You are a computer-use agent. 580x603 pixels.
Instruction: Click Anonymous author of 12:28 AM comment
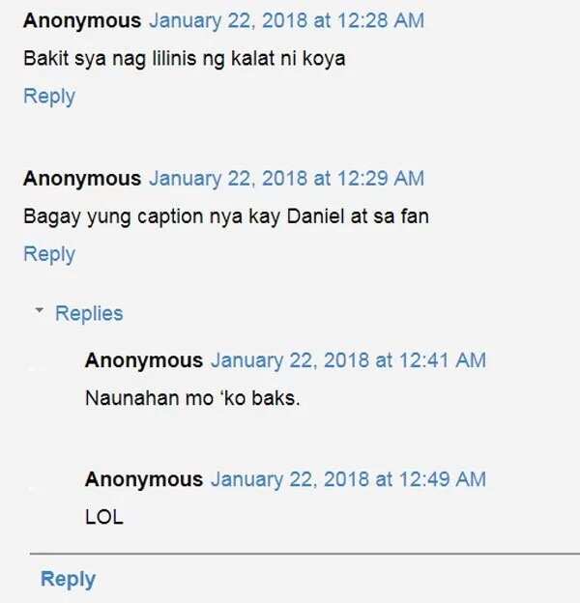82,20
